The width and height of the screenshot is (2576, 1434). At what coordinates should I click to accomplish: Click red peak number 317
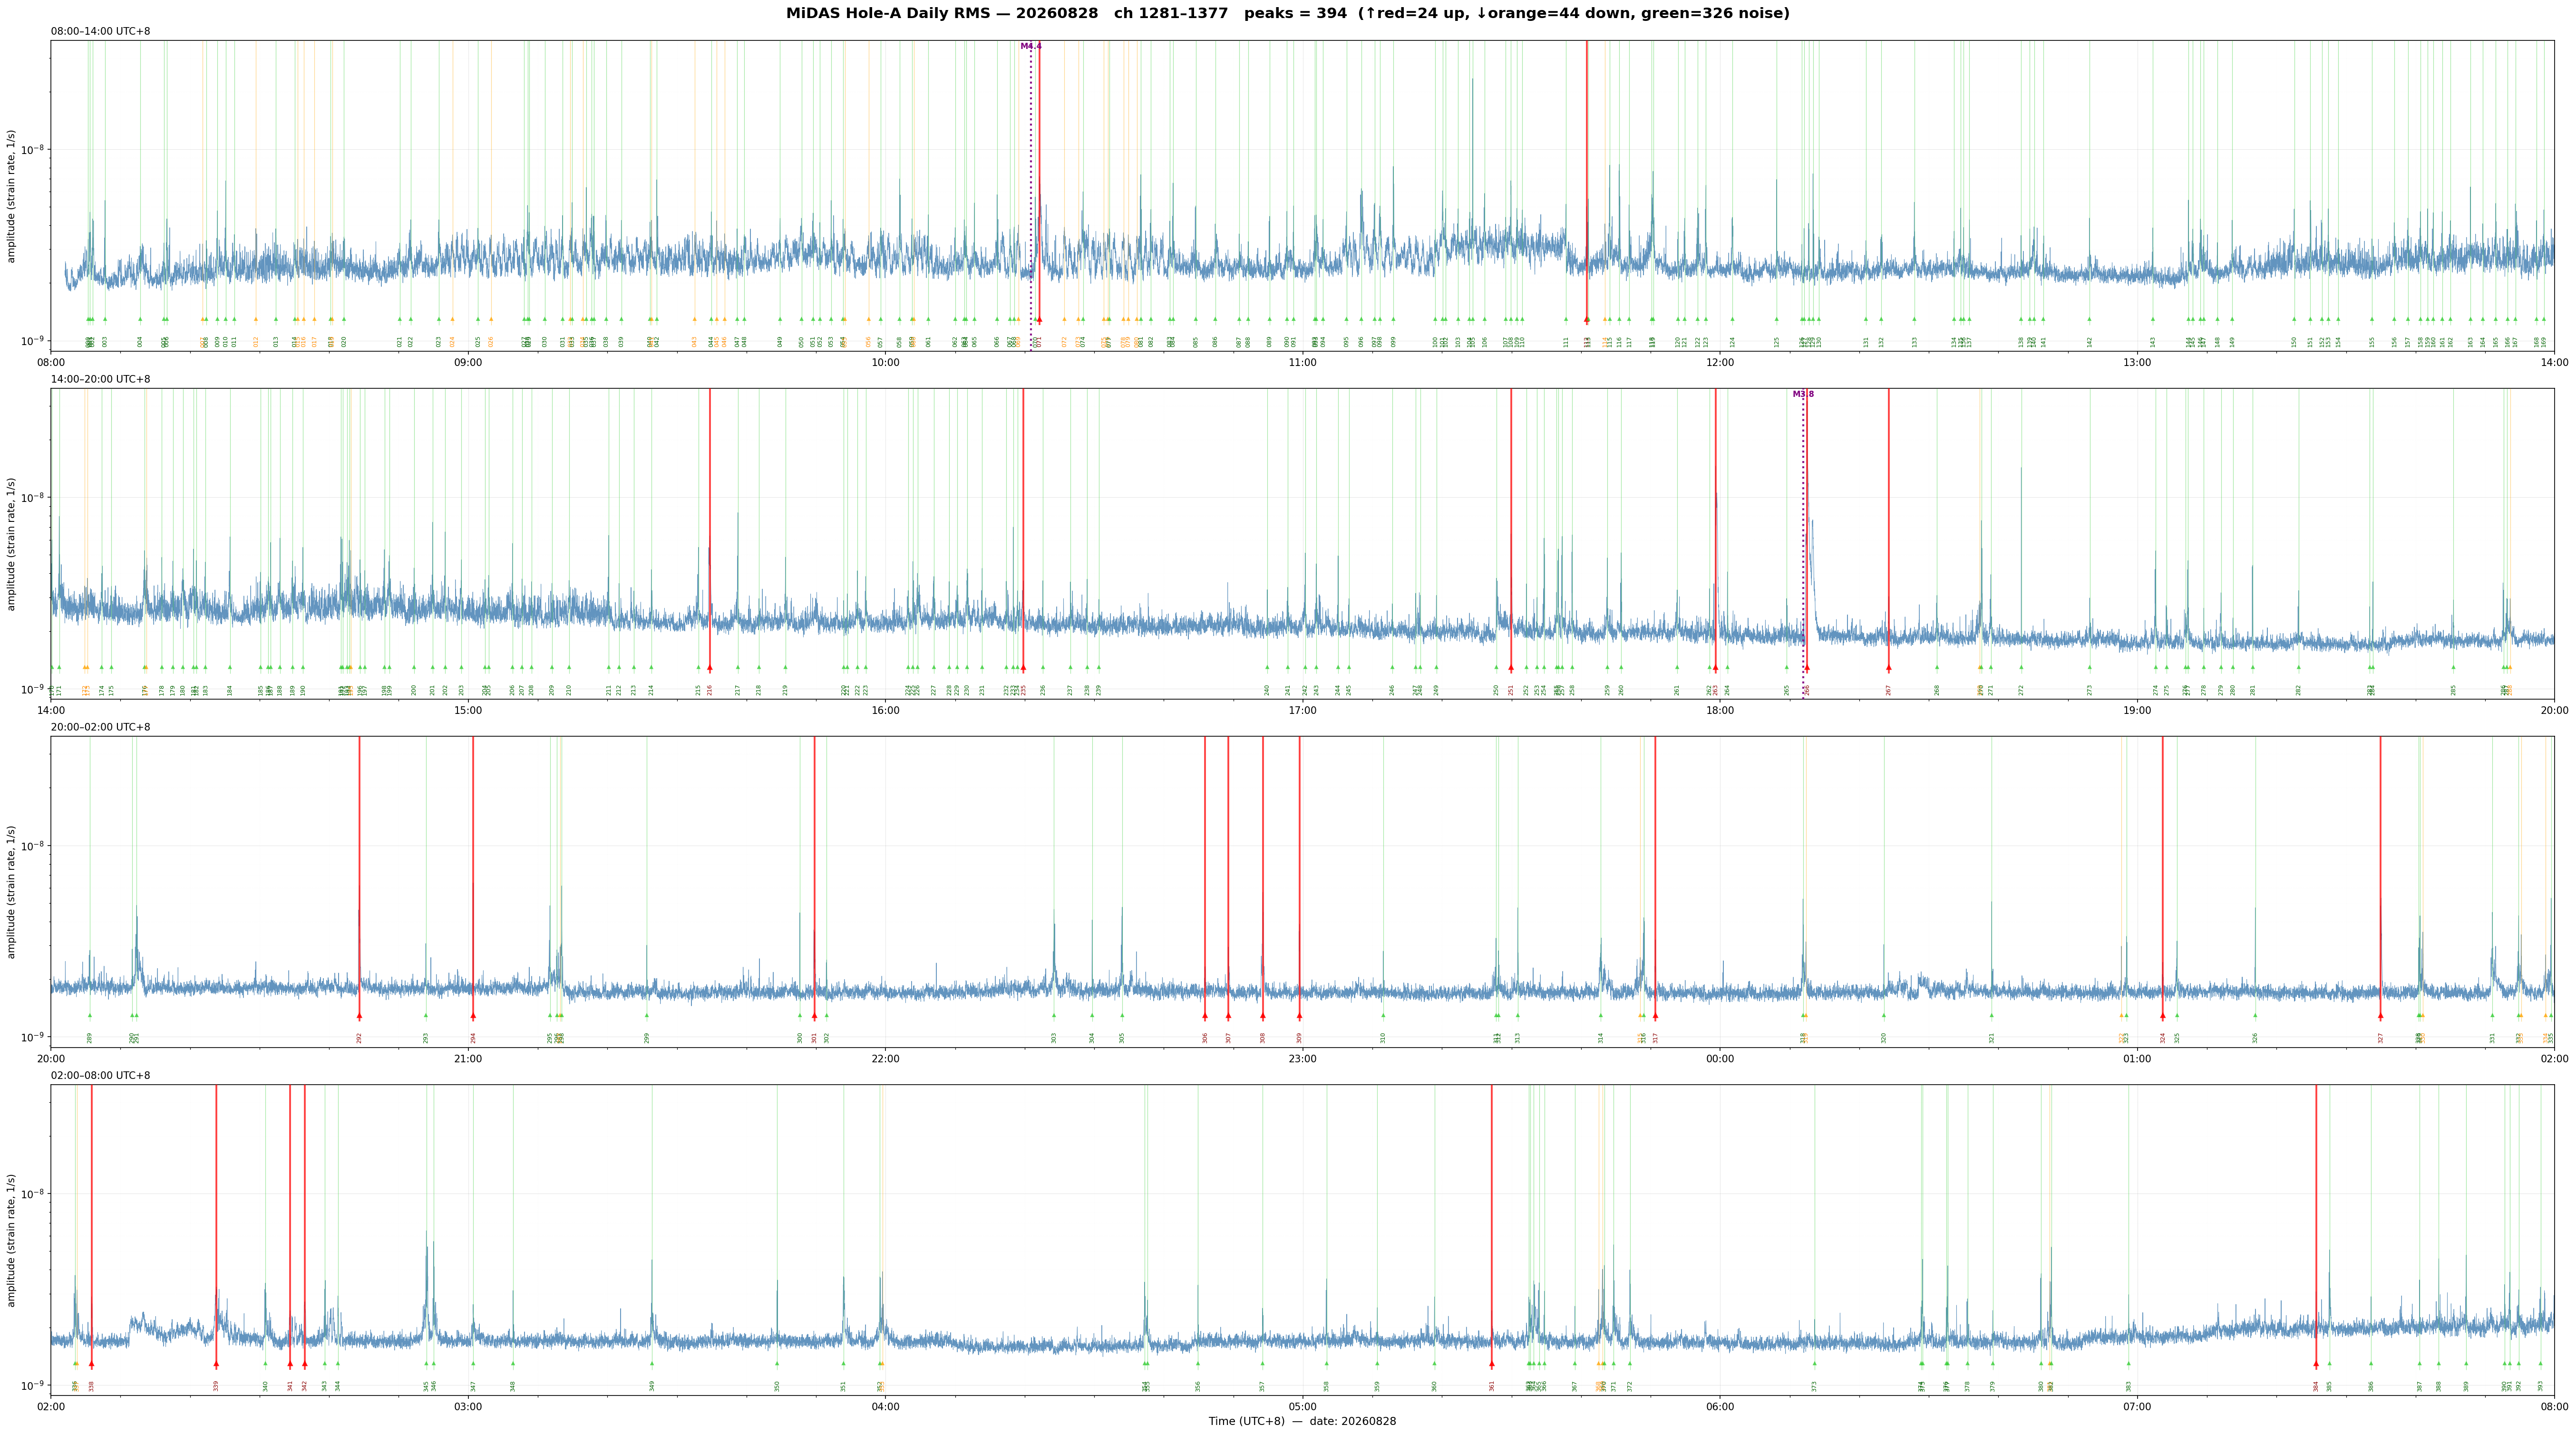pyautogui.click(x=1655, y=1038)
